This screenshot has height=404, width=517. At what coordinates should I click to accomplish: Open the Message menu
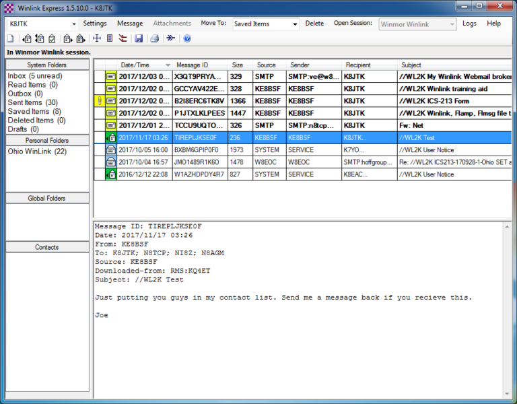(x=130, y=24)
